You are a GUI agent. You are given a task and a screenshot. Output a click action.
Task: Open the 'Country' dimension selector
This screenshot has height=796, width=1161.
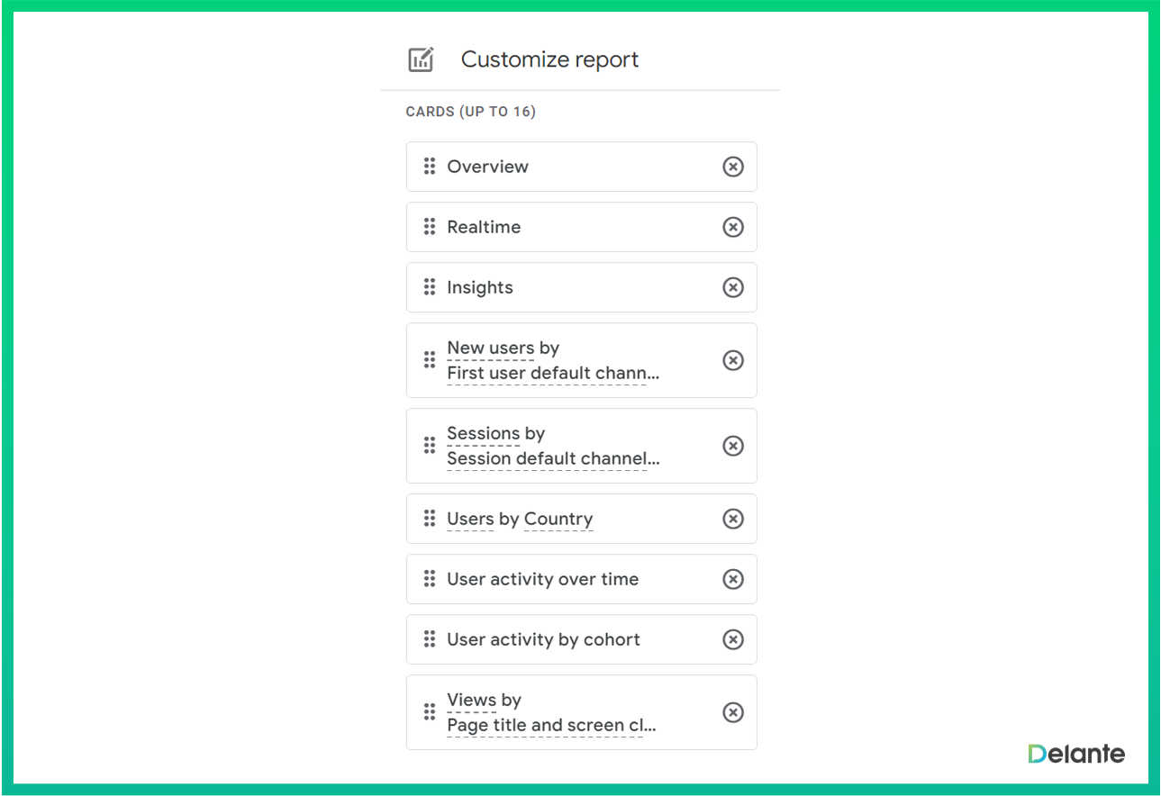pyautogui.click(x=558, y=520)
